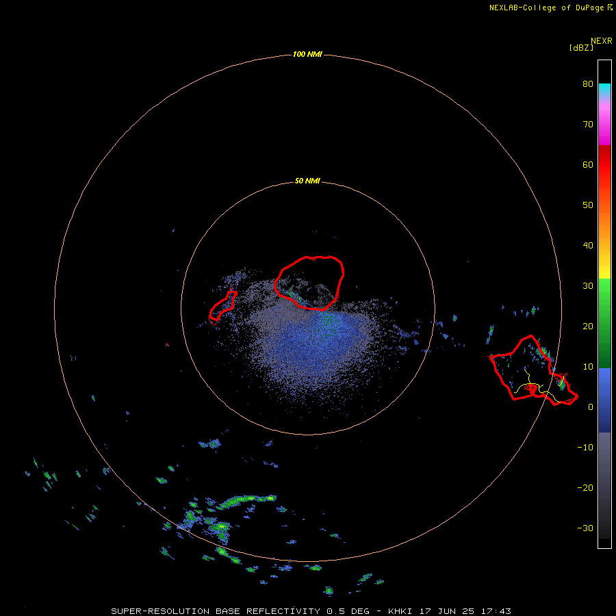Screen dimensions: 616x616
Task: Click the 70 value on the dBZ scale
Action: coord(588,125)
